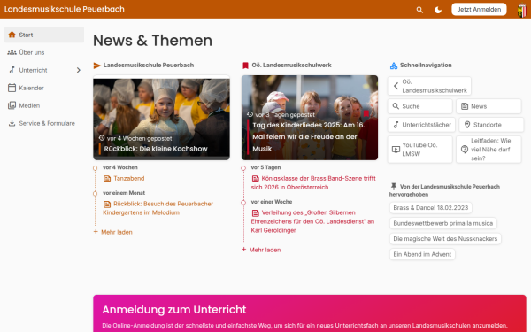Select Die magische Welt des Nussknackers chip
Image resolution: width=531 pixels, height=332 pixels.
coord(445,239)
